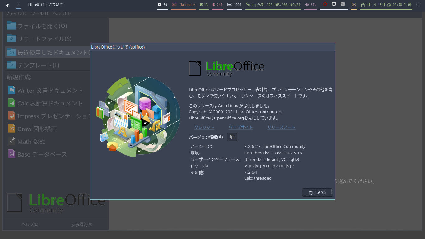Screen dimensions: 425x239
Task: Click the Impress プレゼンテーション icon
Action: [12, 116]
